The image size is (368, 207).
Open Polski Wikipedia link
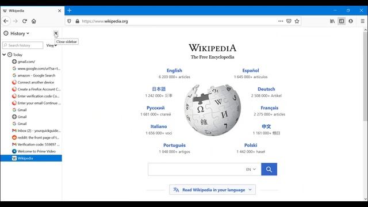pyautogui.click(x=251, y=145)
